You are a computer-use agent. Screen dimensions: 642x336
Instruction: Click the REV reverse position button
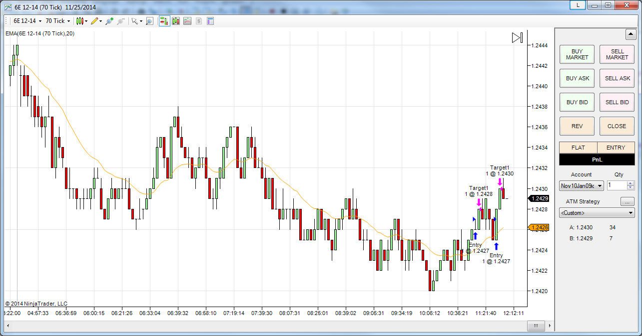coord(577,126)
